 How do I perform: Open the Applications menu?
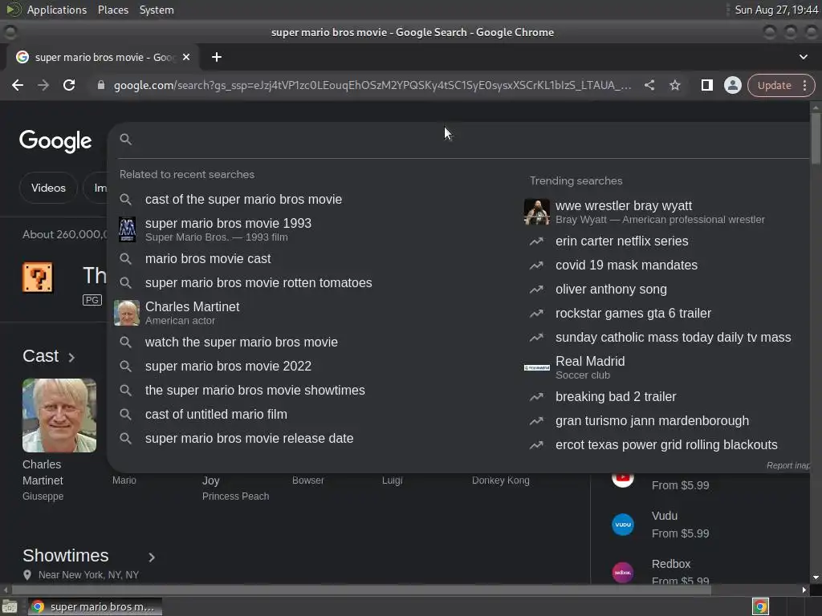pos(57,10)
